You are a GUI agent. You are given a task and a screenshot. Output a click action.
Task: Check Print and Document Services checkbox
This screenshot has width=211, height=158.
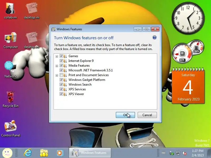coord(61,75)
